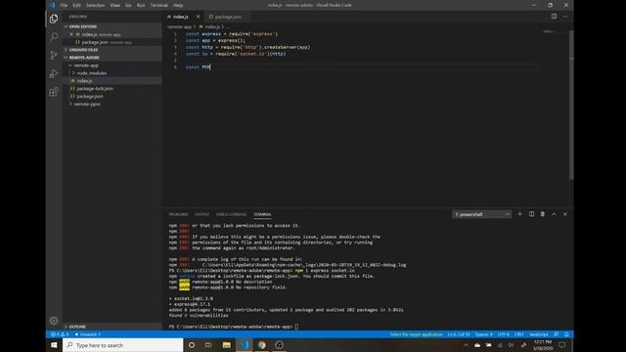Open Cortana from the taskbar

(192, 345)
